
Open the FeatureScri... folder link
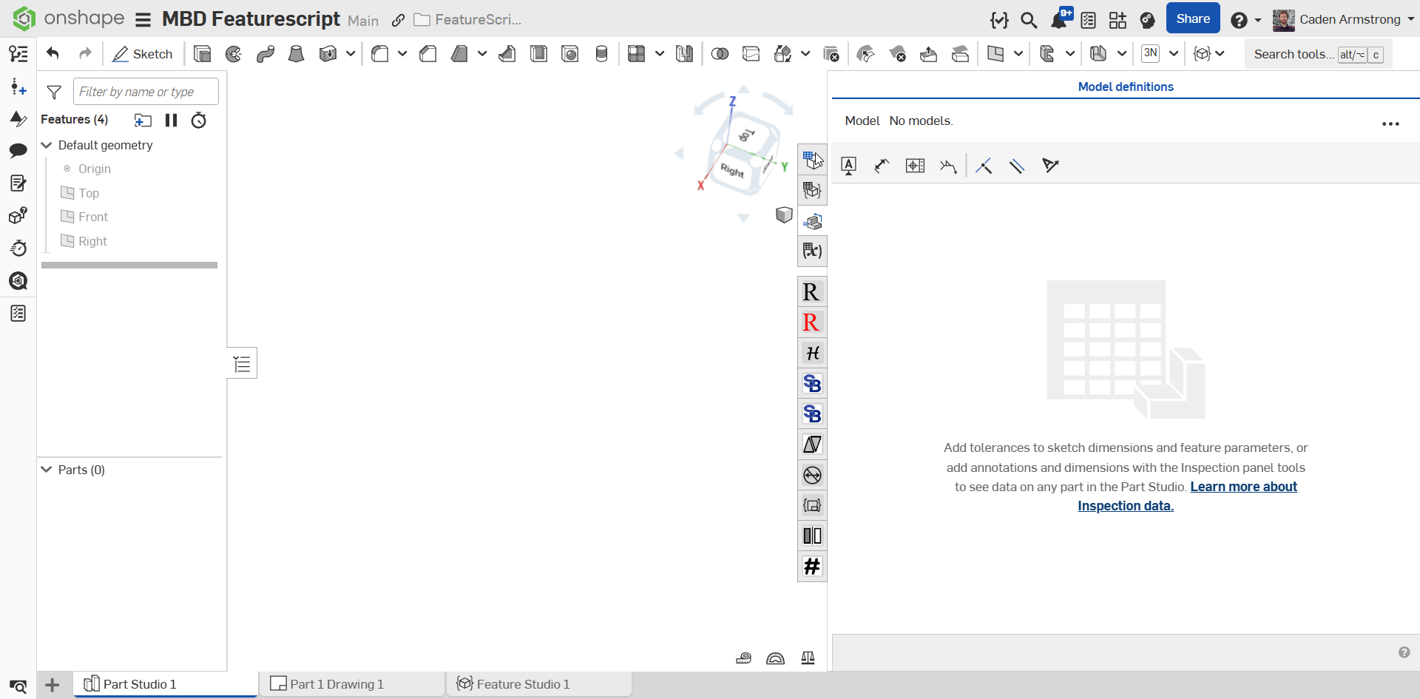[x=468, y=20]
